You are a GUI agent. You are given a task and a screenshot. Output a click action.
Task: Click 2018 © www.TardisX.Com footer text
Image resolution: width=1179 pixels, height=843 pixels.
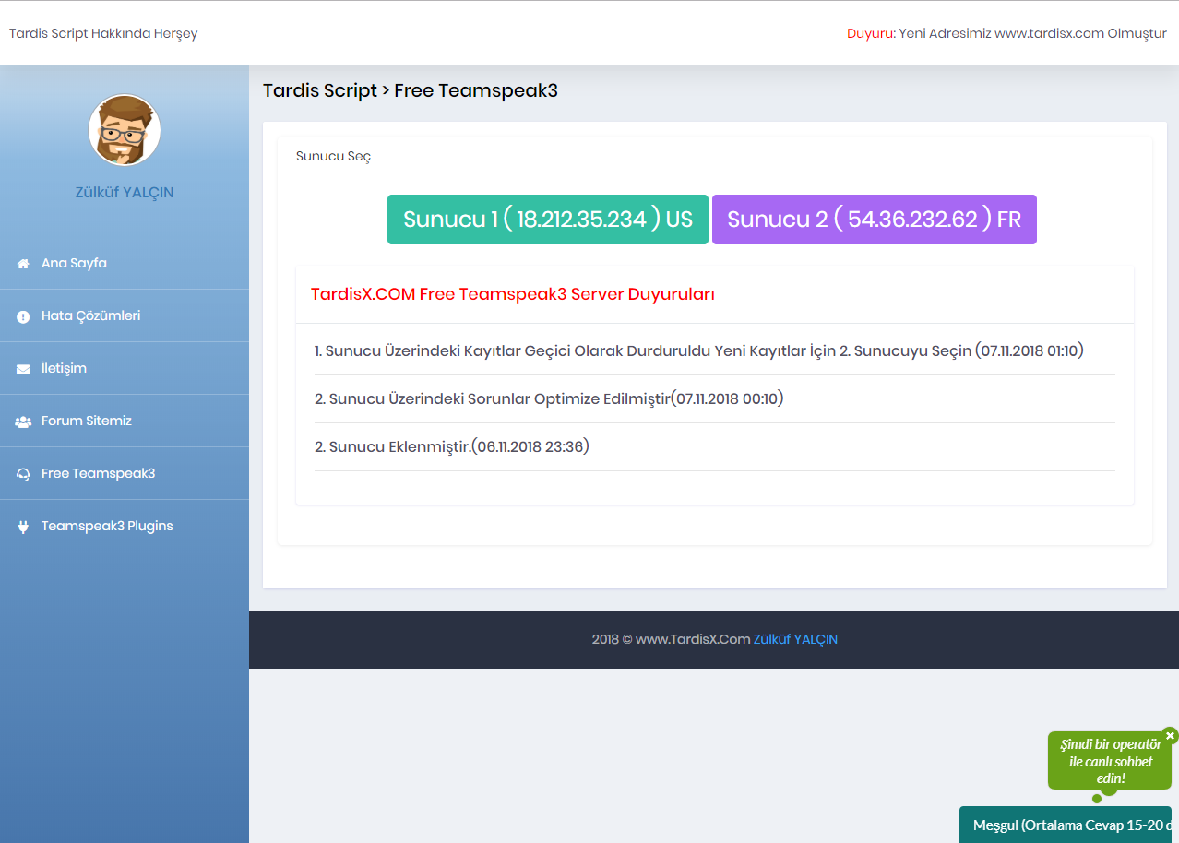point(671,639)
